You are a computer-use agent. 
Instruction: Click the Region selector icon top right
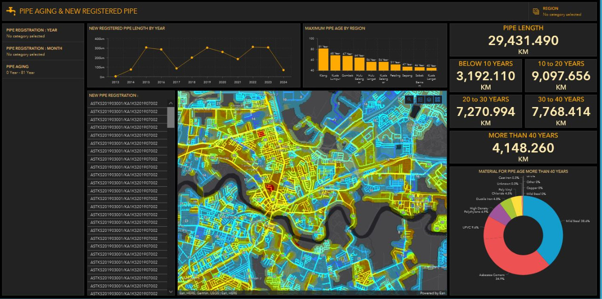pyautogui.click(x=537, y=11)
